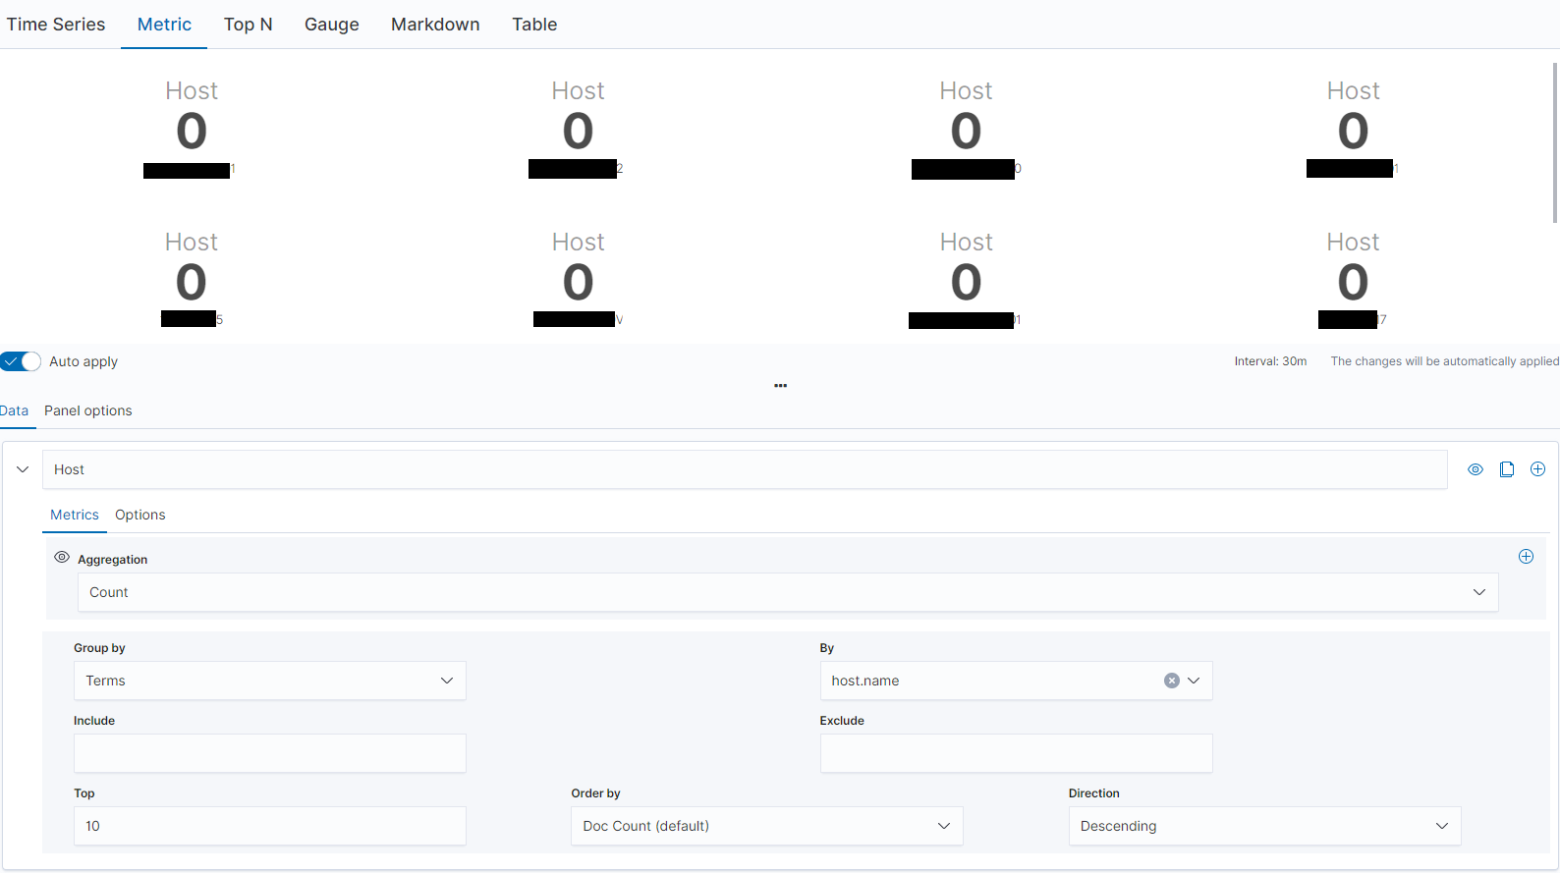Clone the Host series with copy icon

[1507, 469]
